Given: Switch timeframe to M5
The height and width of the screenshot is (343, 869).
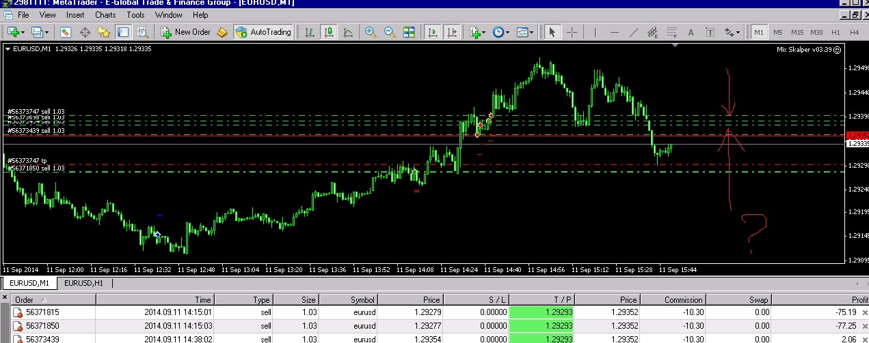Looking at the screenshot, I should coord(778,31).
